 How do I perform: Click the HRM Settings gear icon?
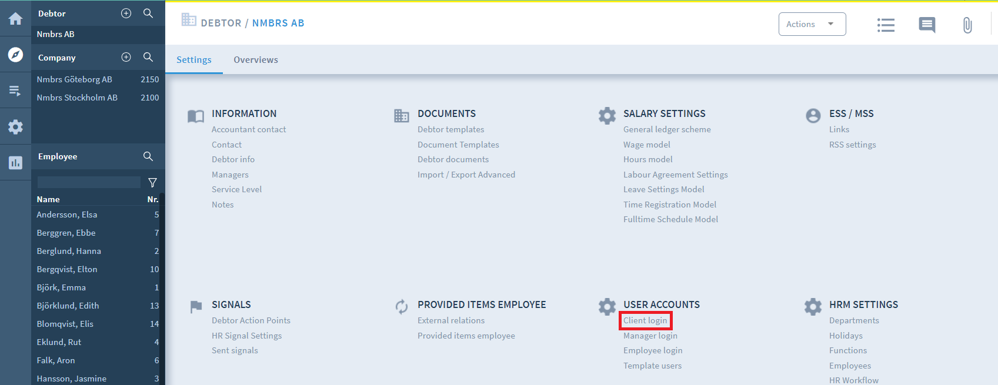pyautogui.click(x=813, y=306)
